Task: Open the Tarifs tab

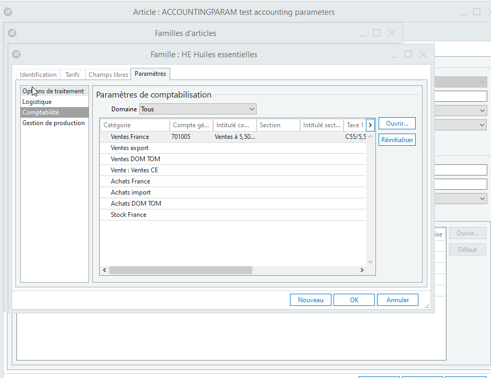Action: 72,75
